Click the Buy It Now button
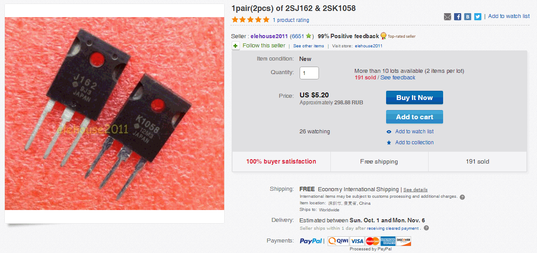This screenshot has width=537, height=253. pyautogui.click(x=415, y=97)
